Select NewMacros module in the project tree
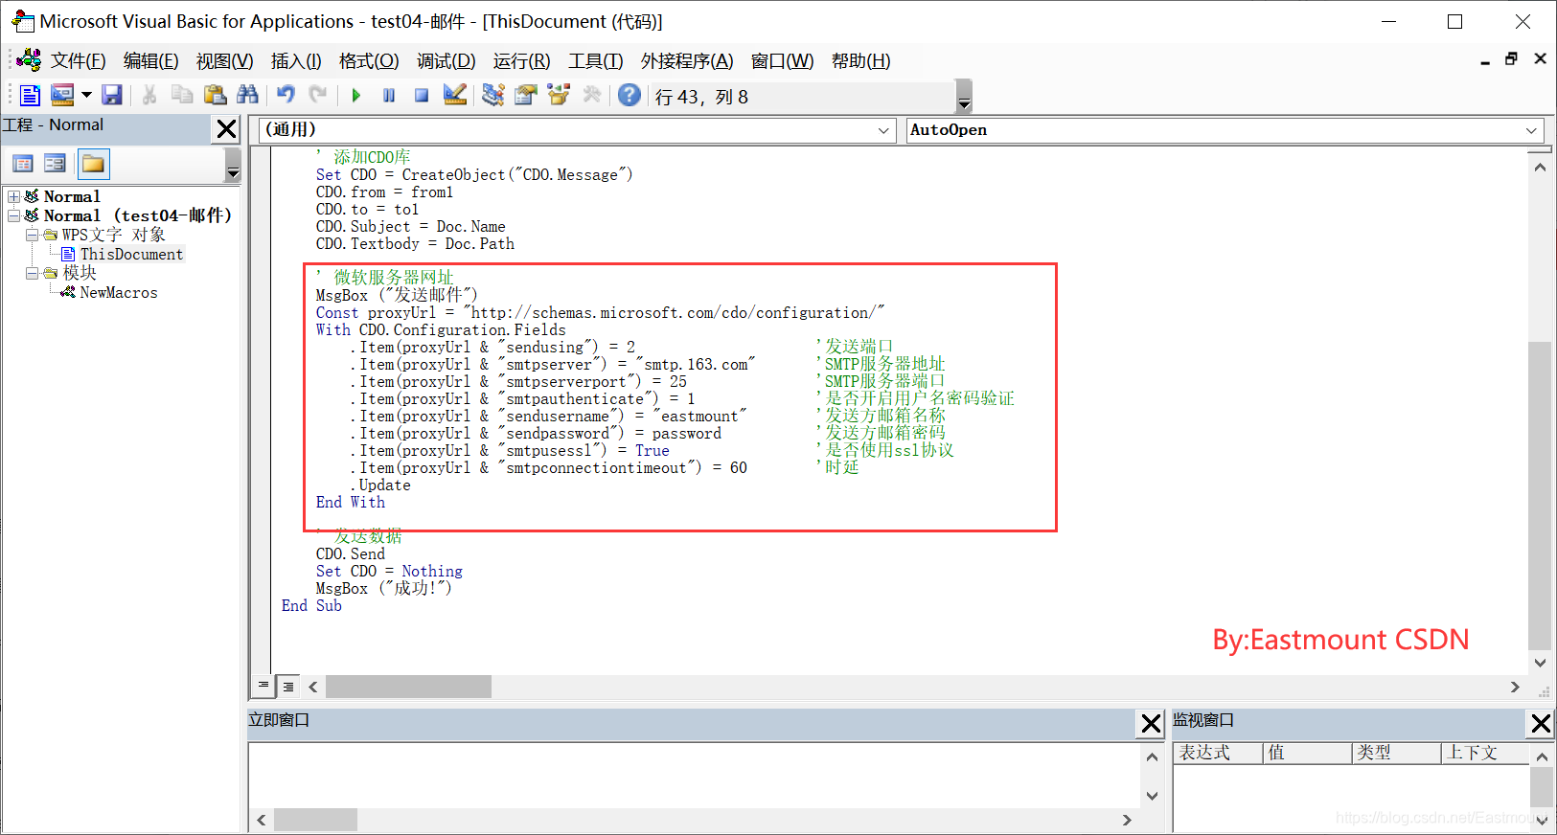The width and height of the screenshot is (1557, 835). (x=119, y=293)
